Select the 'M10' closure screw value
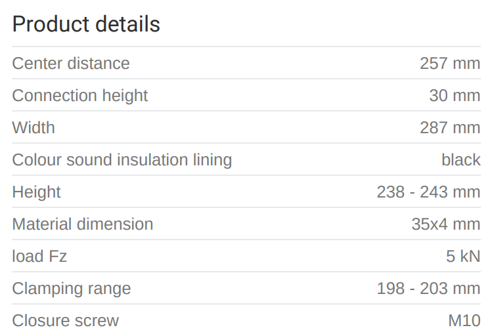Screen dimensions: 492x334 (464, 320)
